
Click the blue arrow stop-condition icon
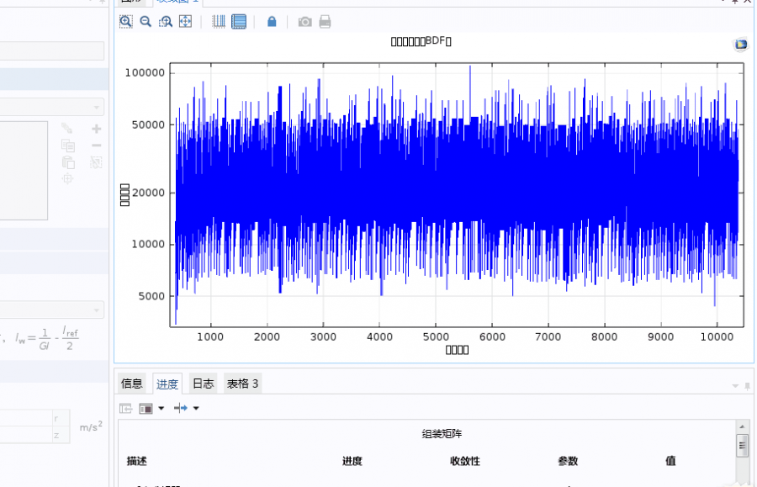click(x=181, y=408)
